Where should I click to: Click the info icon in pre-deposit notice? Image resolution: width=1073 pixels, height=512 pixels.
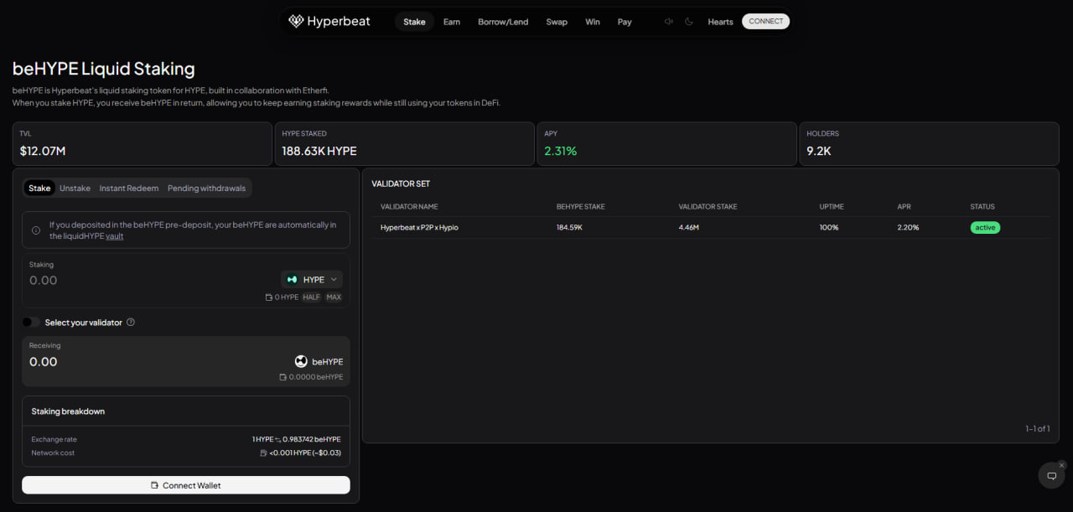tap(36, 230)
